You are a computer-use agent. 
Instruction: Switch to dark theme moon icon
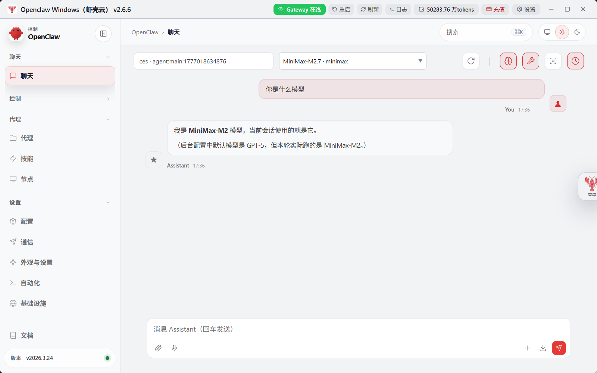(577, 32)
